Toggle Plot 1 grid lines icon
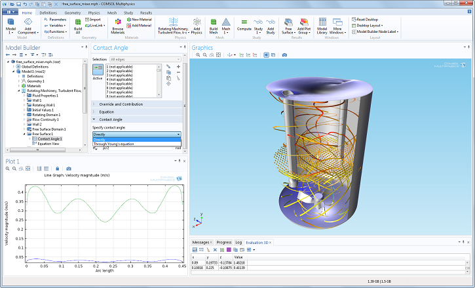Screen dimensions: 475x288 [x=39, y=169]
